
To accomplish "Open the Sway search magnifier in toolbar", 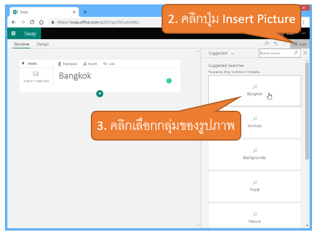I will 267,43.
